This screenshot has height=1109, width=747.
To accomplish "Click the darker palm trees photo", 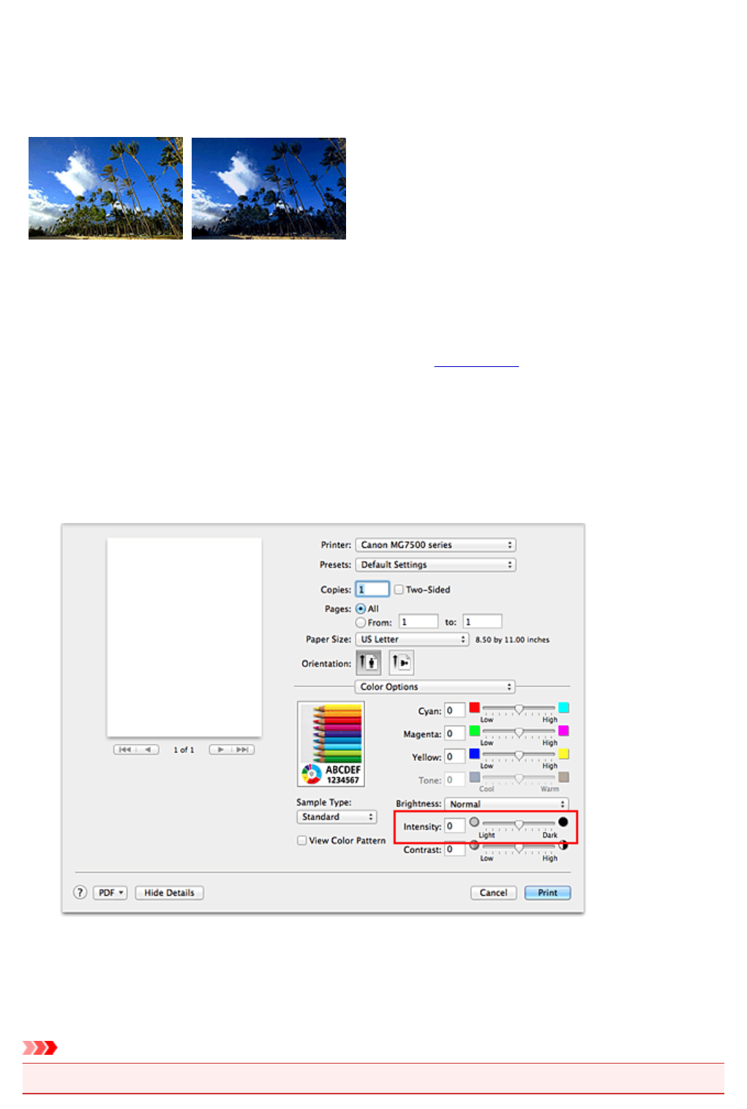I will (x=269, y=188).
